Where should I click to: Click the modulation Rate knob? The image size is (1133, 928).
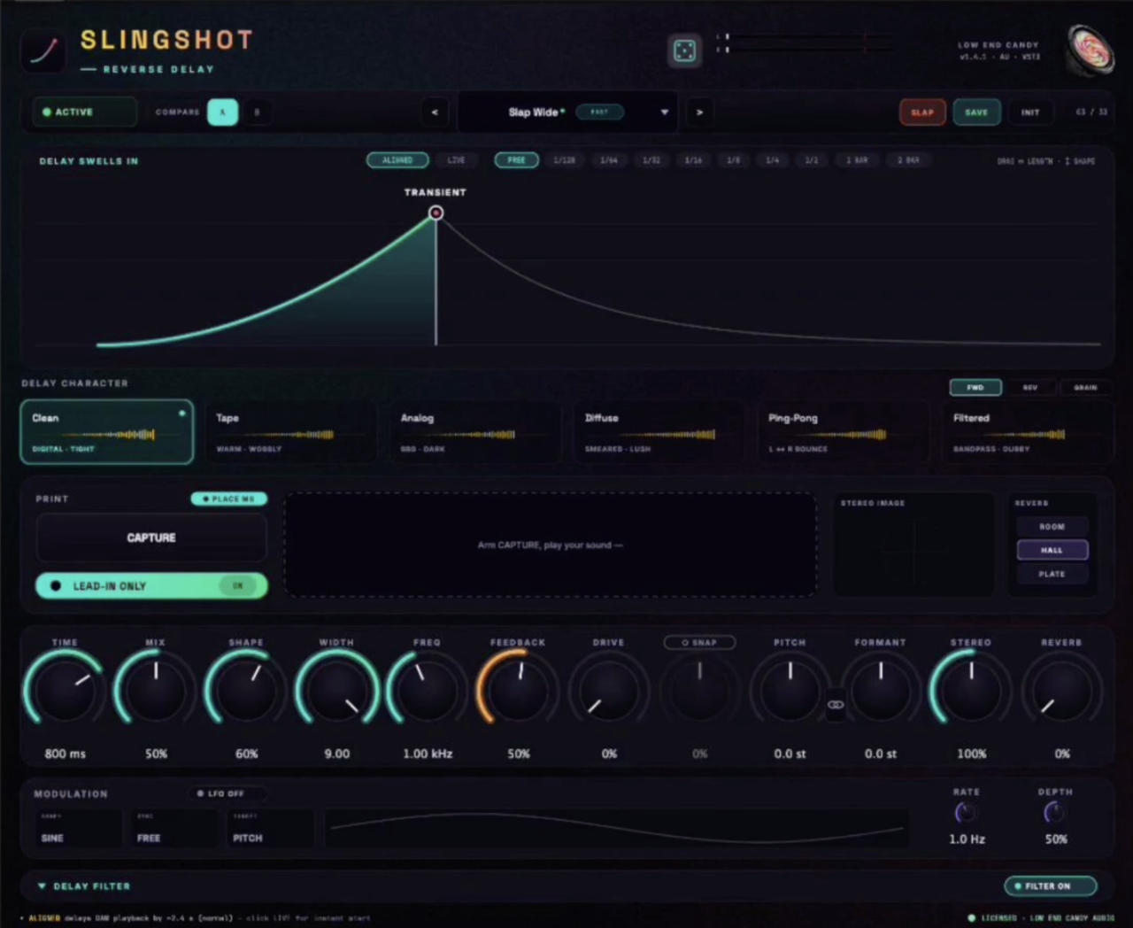click(966, 813)
